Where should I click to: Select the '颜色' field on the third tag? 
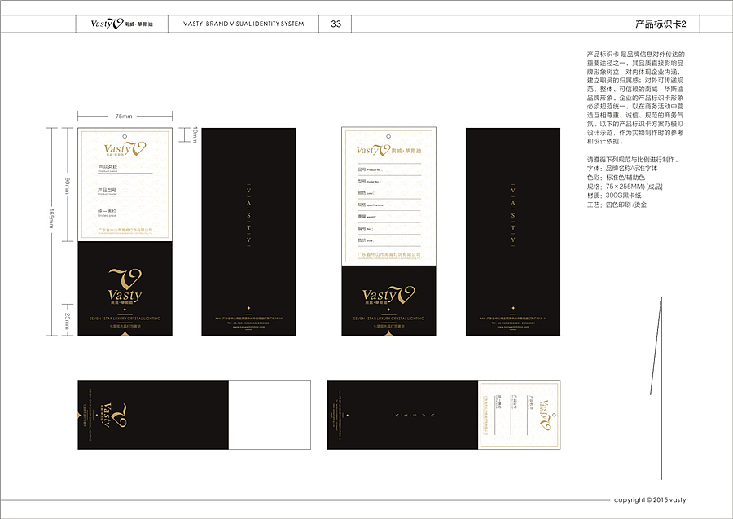[389, 194]
